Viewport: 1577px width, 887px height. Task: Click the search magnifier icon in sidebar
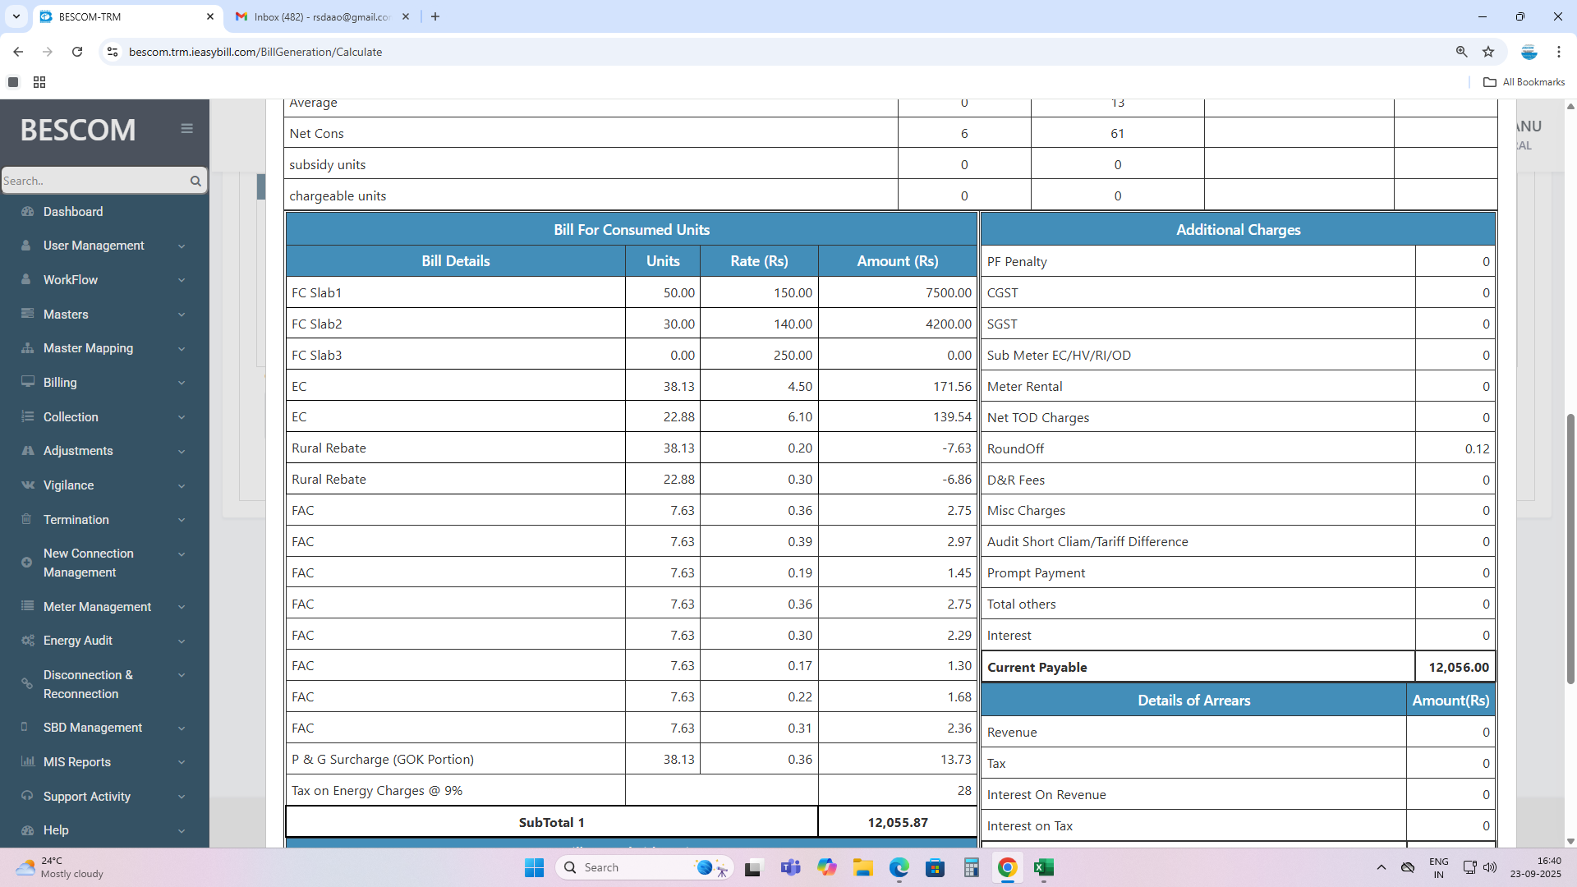195,181
